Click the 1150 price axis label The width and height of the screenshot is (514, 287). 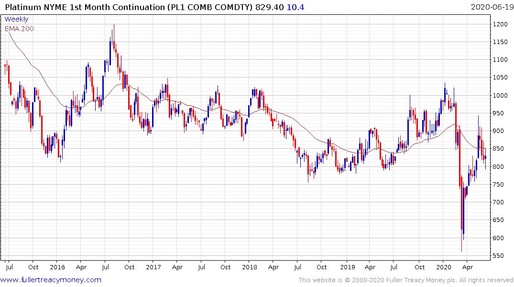tap(500, 42)
